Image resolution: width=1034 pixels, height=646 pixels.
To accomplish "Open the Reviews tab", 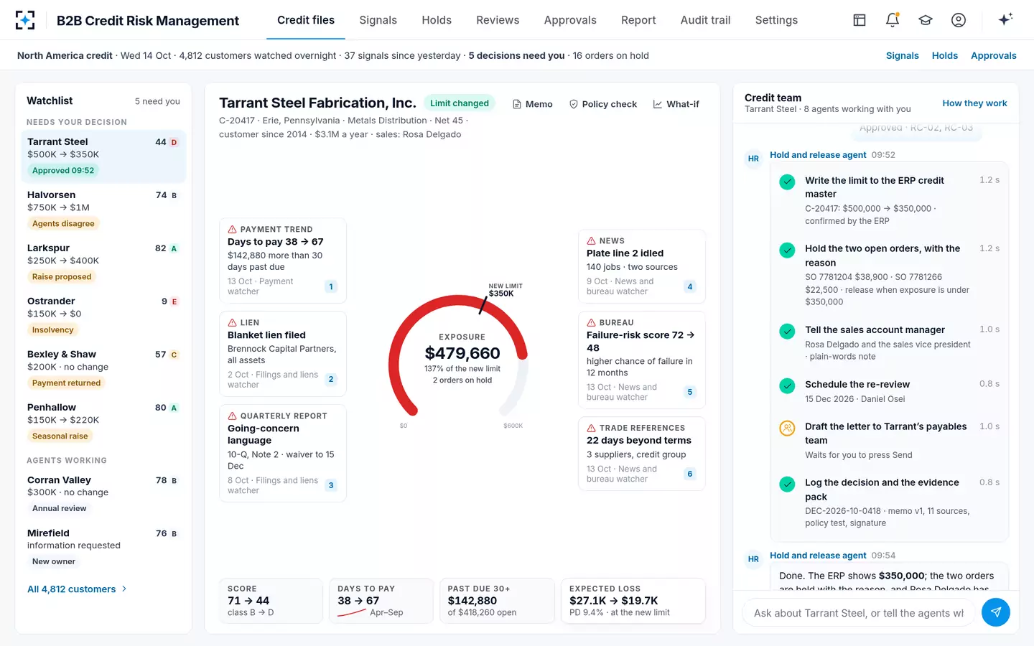I will click(498, 20).
